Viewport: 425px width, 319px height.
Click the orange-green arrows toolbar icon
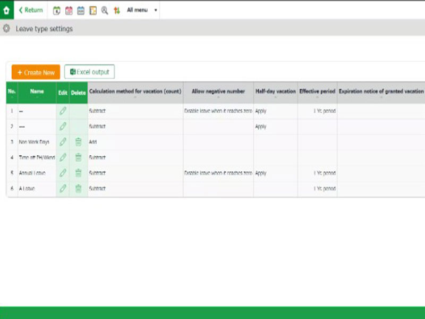(x=117, y=10)
